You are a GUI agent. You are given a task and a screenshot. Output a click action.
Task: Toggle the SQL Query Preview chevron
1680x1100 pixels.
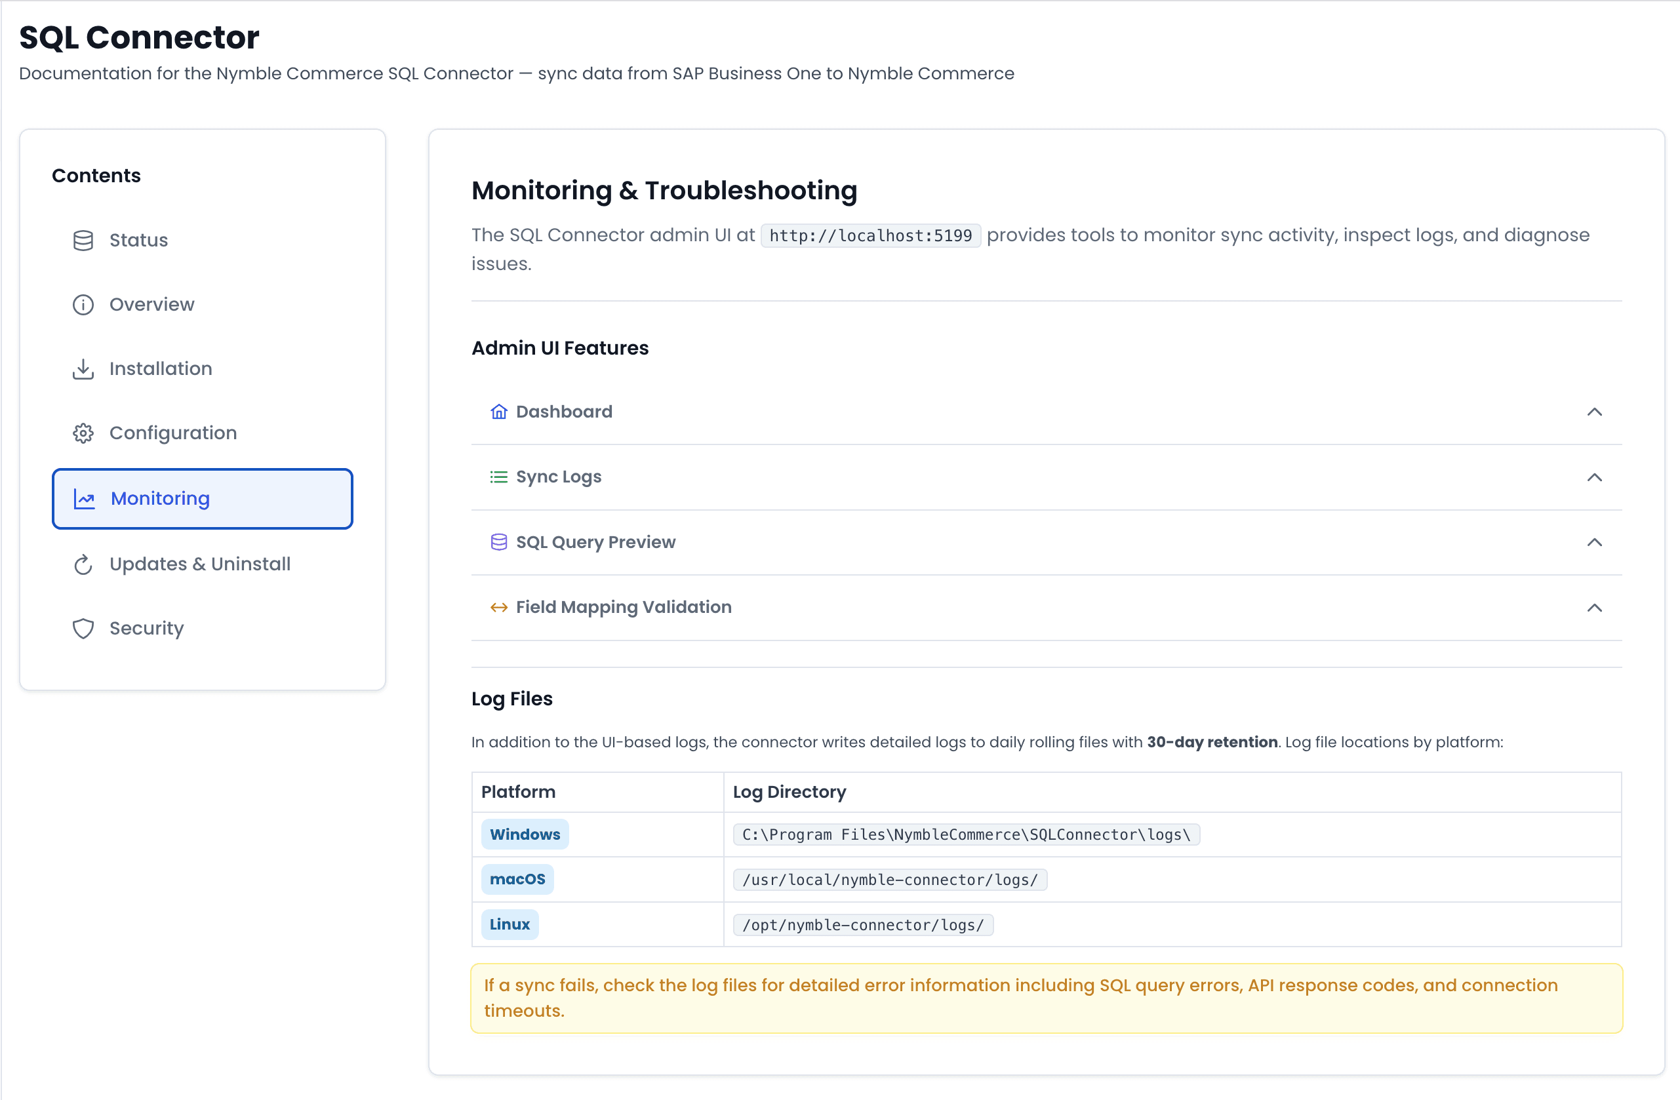[x=1594, y=543]
